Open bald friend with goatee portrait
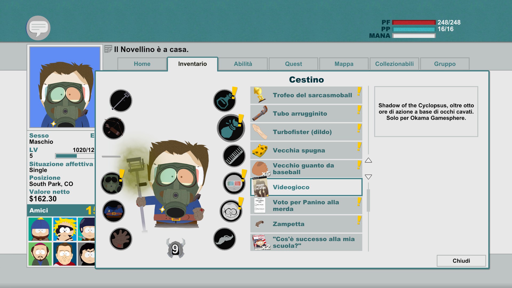 [40, 254]
